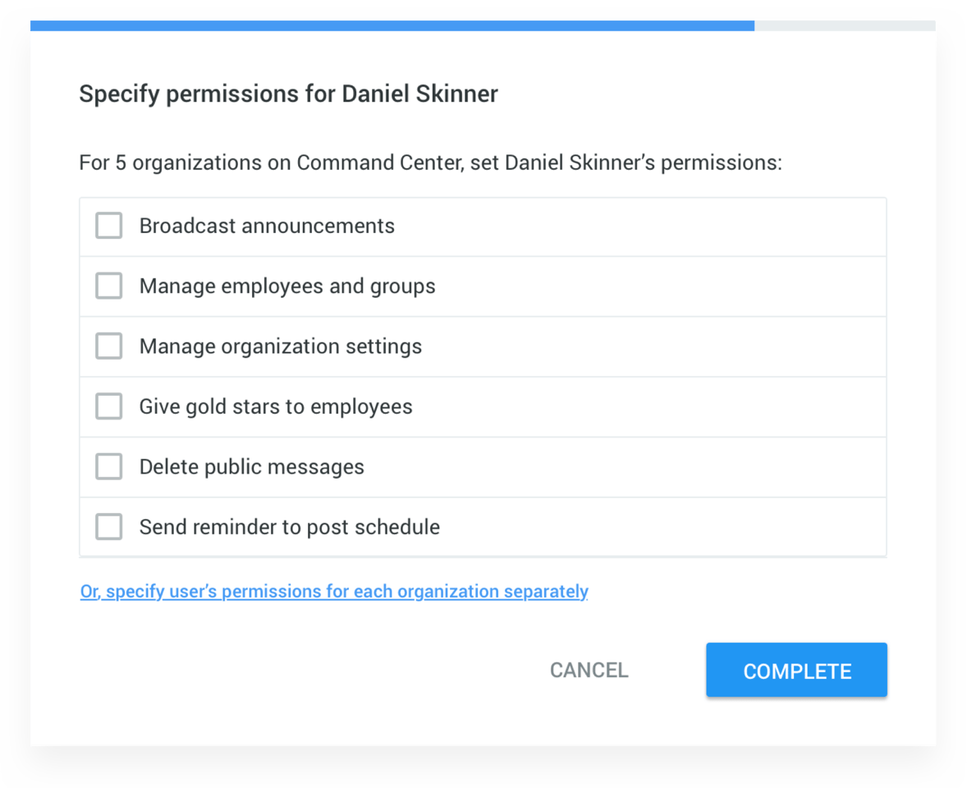967x788 pixels.
Task: Click the dark backdrop outside the dialog
Action: (x=483, y=767)
